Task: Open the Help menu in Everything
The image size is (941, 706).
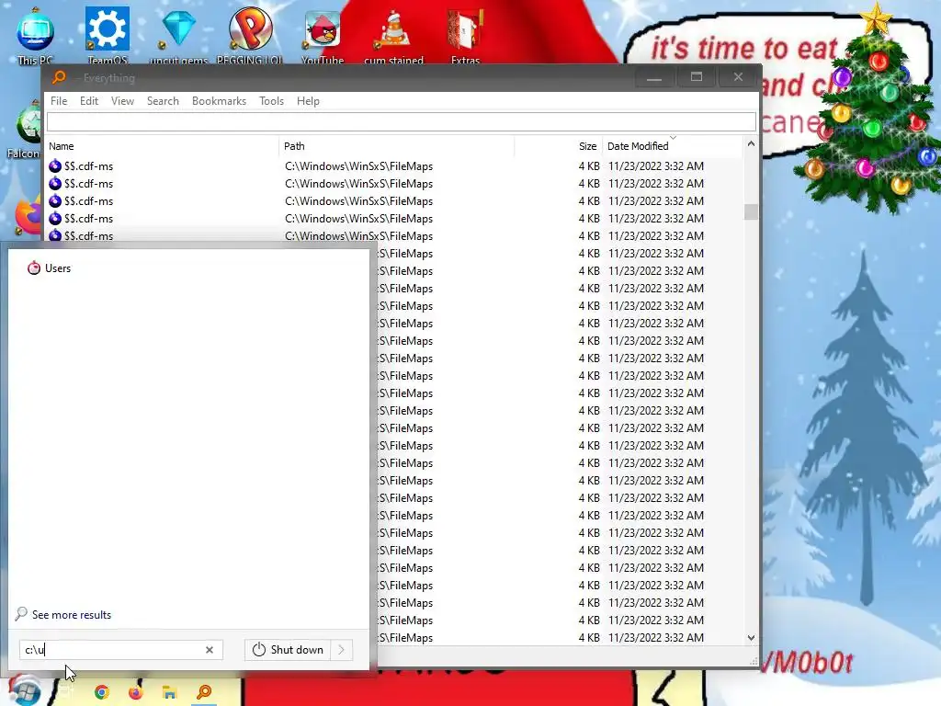Action: point(308,101)
